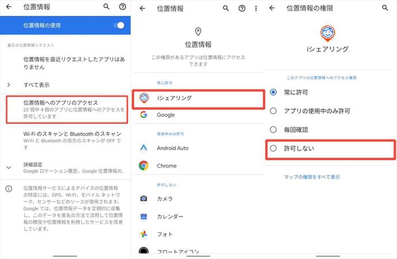This screenshot has height=259, width=397.
Task: Open the Chrome app icon
Action: click(144, 166)
